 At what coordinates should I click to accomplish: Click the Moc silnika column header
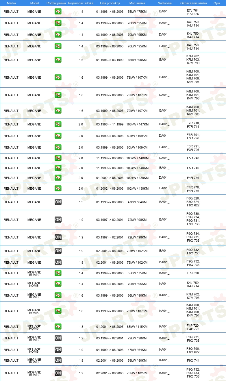pyautogui.click(x=137, y=3)
